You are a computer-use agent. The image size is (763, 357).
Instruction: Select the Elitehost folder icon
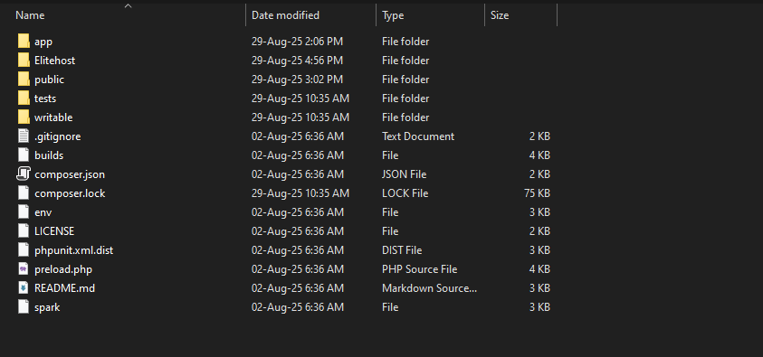click(x=24, y=61)
